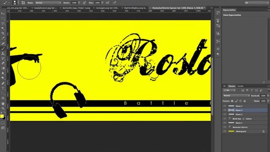270x152 pixels.
Task: Hide the Rostocker District text layer
Action: coord(224,127)
